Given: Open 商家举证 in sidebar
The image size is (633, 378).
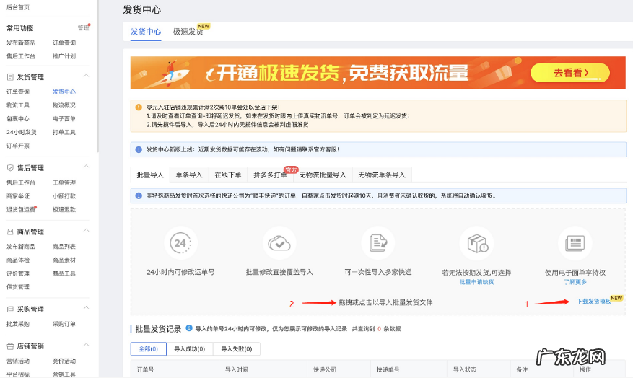Looking at the screenshot, I should click(18, 196).
